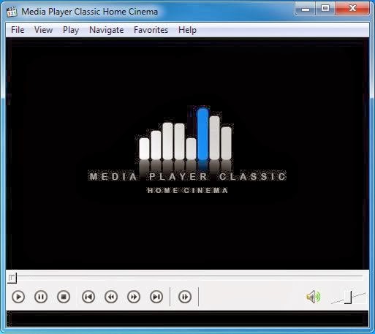
Task: Open the Navigate menu
Action: (x=107, y=30)
